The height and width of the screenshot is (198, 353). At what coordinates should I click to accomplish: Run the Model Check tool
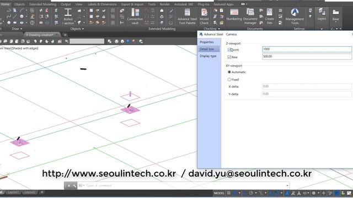point(204,16)
